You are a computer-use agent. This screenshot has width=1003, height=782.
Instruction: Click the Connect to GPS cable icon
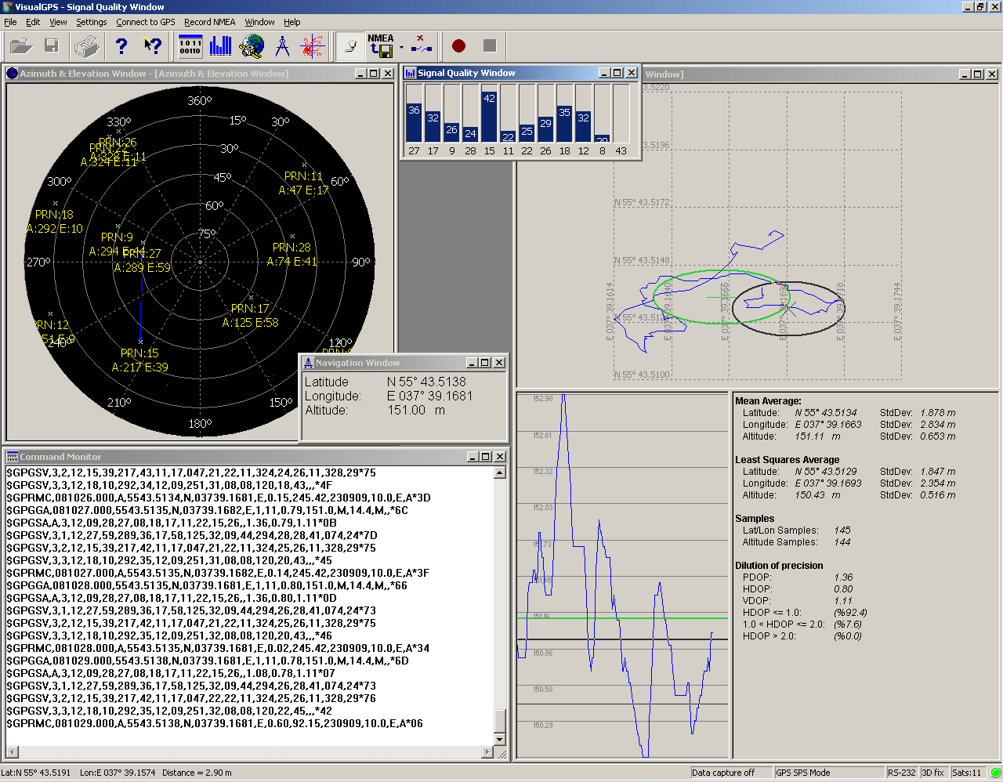350,46
